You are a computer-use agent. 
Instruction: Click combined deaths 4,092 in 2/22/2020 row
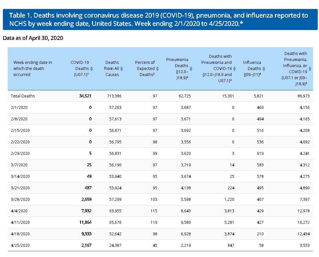(305, 142)
